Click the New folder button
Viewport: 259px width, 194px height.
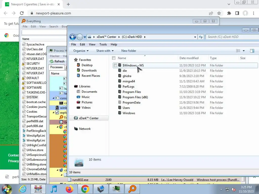[129, 51]
